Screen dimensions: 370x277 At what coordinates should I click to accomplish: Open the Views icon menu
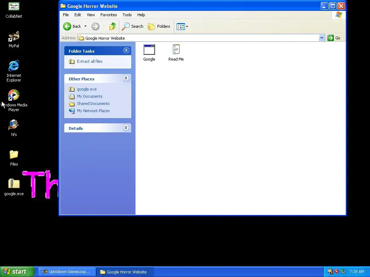click(182, 26)
